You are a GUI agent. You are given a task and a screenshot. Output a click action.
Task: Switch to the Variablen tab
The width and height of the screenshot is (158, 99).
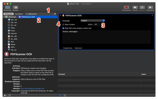(x=19, y=14)
